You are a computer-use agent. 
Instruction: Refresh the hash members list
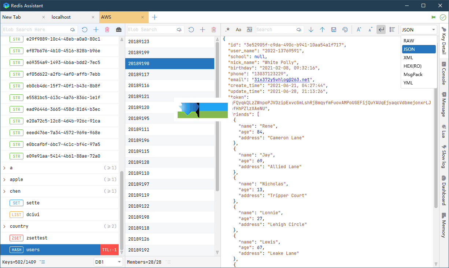click(x=191, y=30)
